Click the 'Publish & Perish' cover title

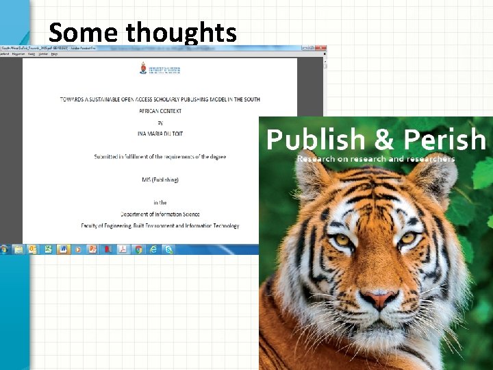[x=376, y=138]
